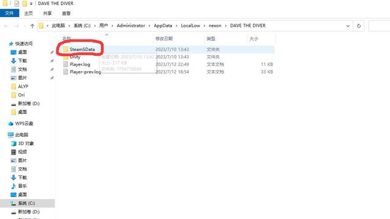Screen dimensions: 390x219
Task: Open 快速访问 in the sidebar
Action: point(24,44)
